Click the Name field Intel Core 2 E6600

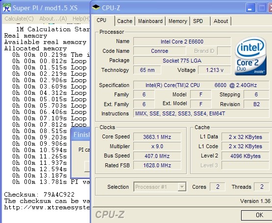click(x=182, y=42)
